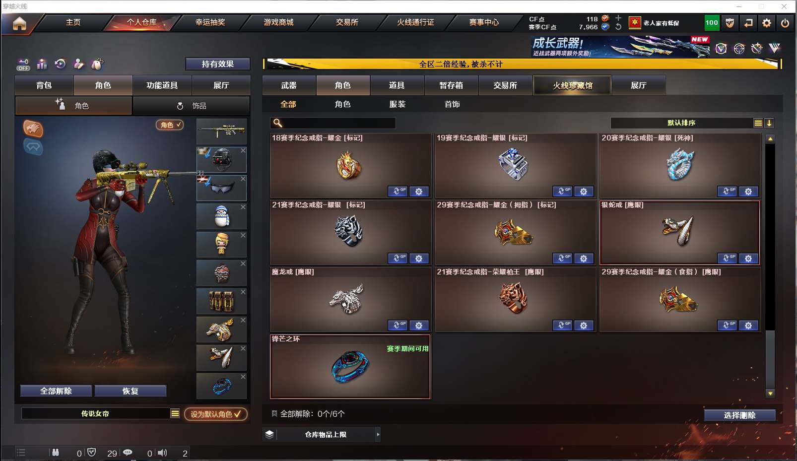797x461 pixels.
Task: Click GP refresh icon on 魔龙戒 card
Action: (x=398, y=325)
